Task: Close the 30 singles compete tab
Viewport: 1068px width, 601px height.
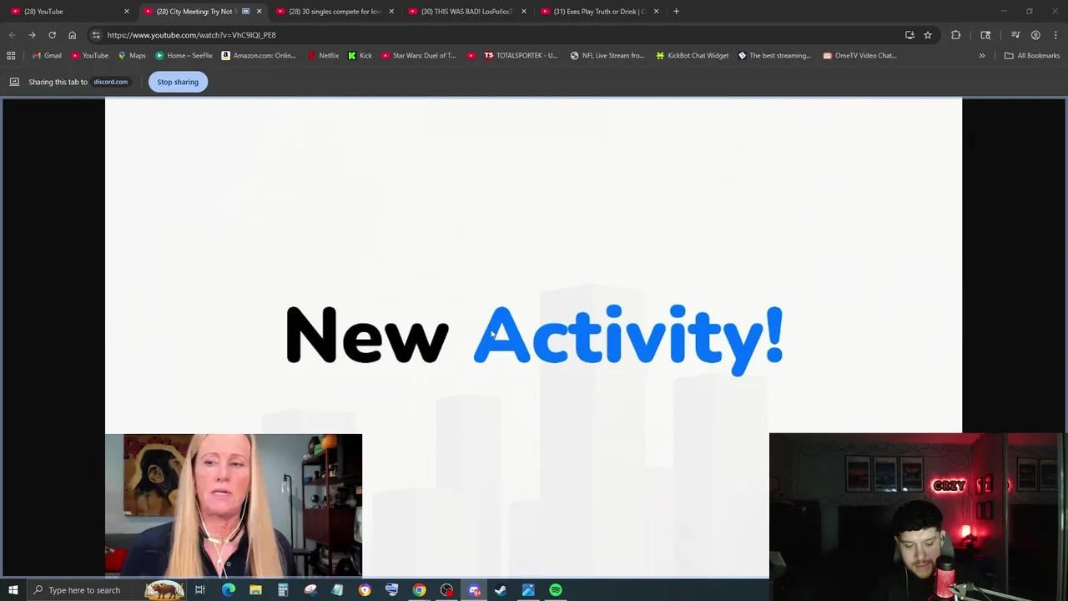Action: [391, 12]
